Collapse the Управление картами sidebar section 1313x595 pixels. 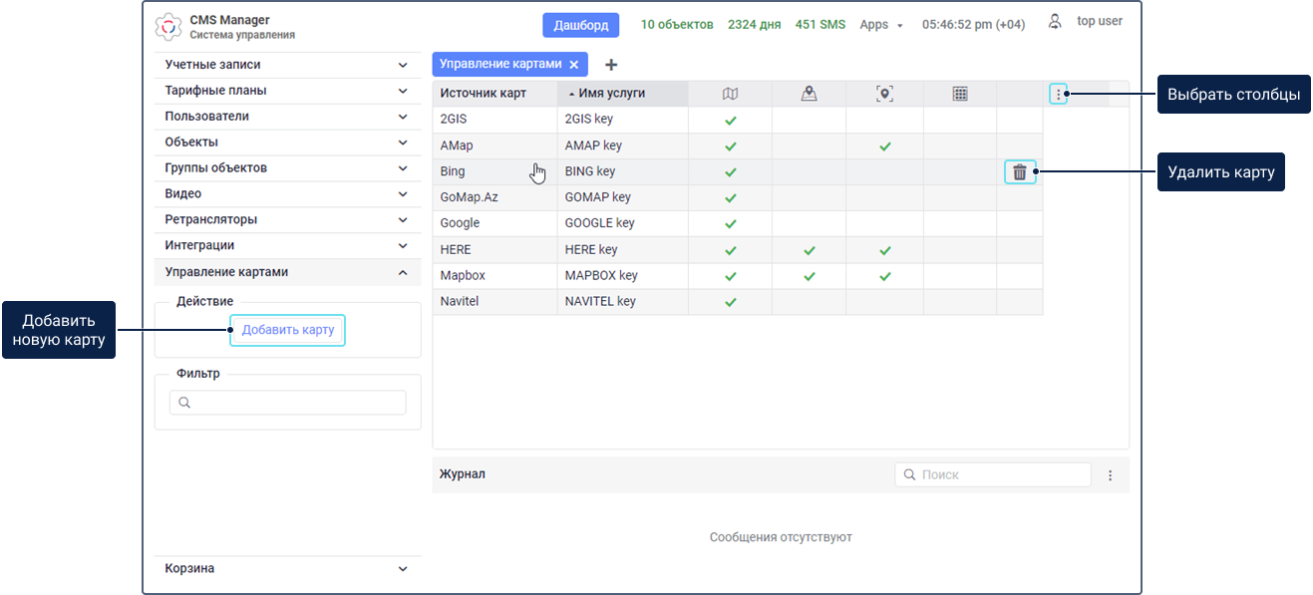(x=287, y=272)
